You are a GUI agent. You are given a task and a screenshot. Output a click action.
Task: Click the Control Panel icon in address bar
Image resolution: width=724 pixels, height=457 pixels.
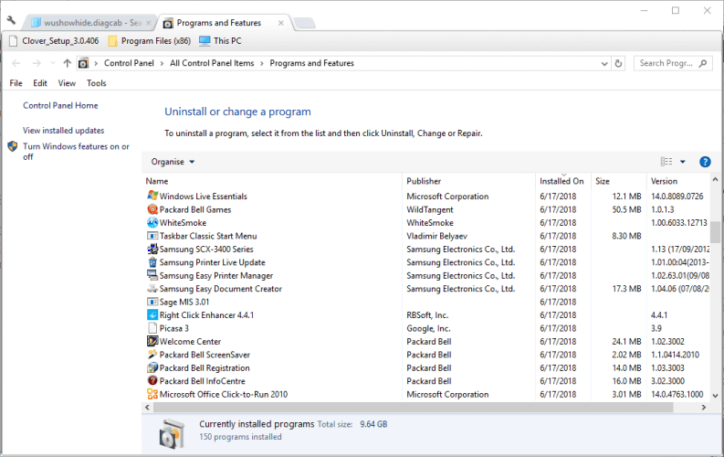coord(83,63)
